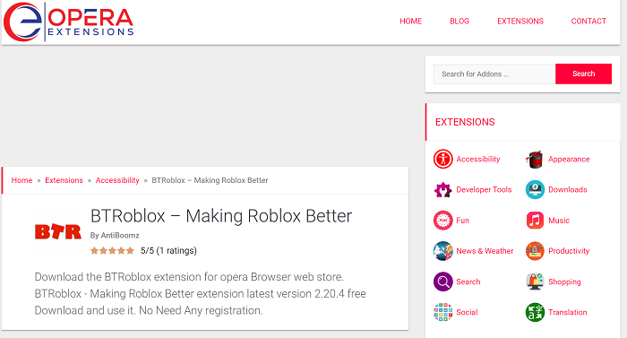Open the Downloads sidebar text link

pyautogui.click(x=567, y=190)
